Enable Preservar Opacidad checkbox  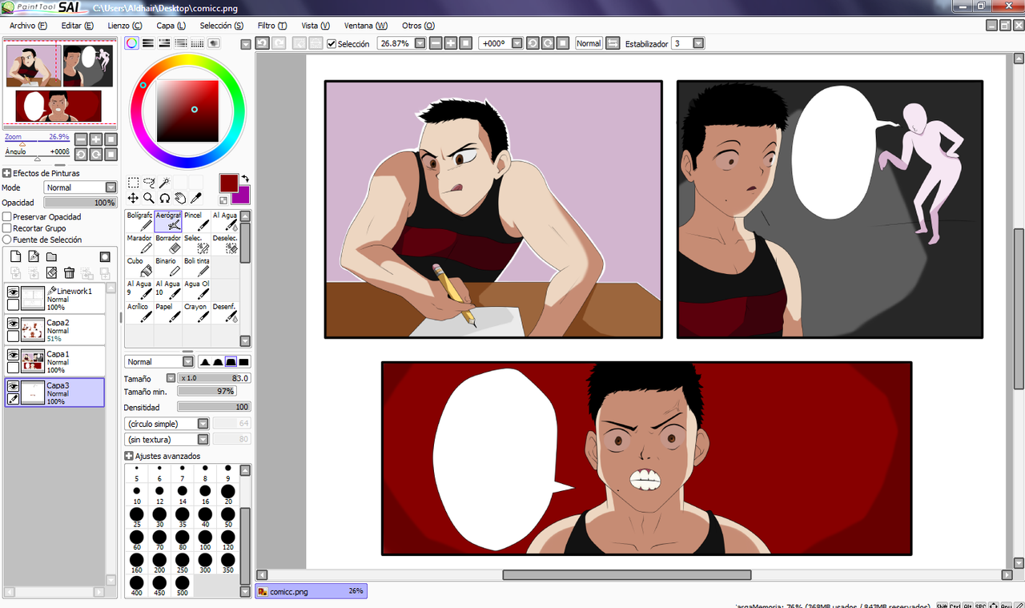[7, 217]
